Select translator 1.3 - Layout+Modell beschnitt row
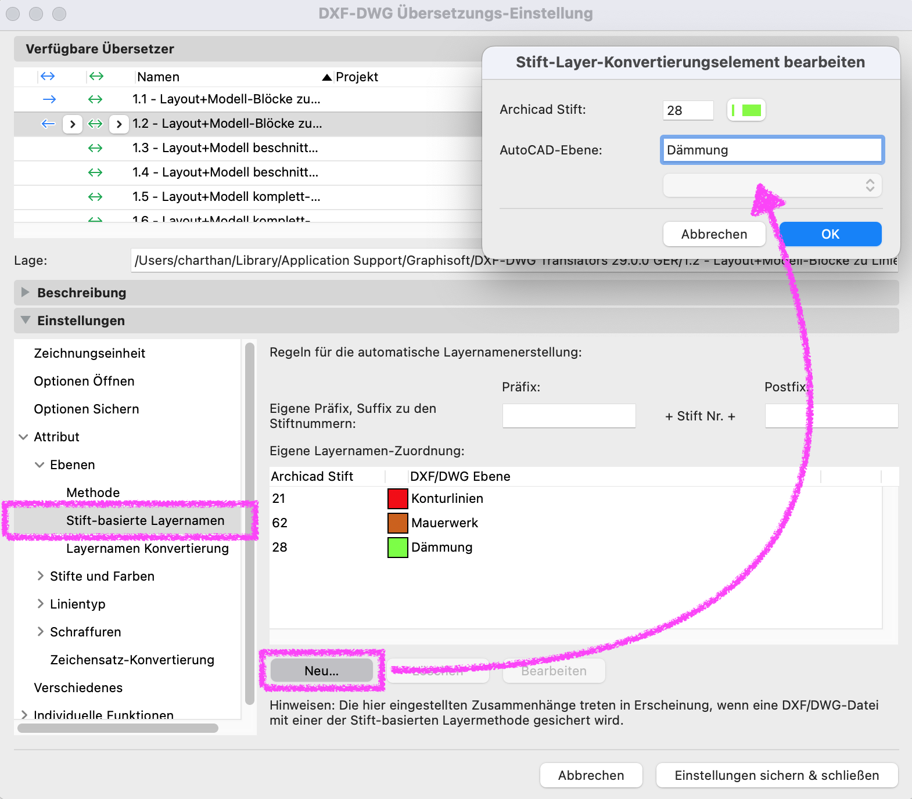 (248, 148)
